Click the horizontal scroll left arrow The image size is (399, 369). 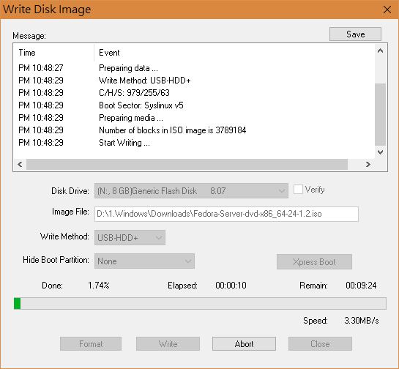point(20,165)
